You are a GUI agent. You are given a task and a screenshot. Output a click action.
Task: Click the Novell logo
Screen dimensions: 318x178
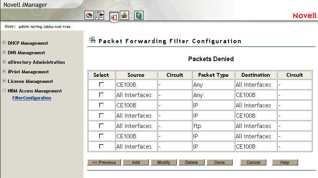point(305,16)
